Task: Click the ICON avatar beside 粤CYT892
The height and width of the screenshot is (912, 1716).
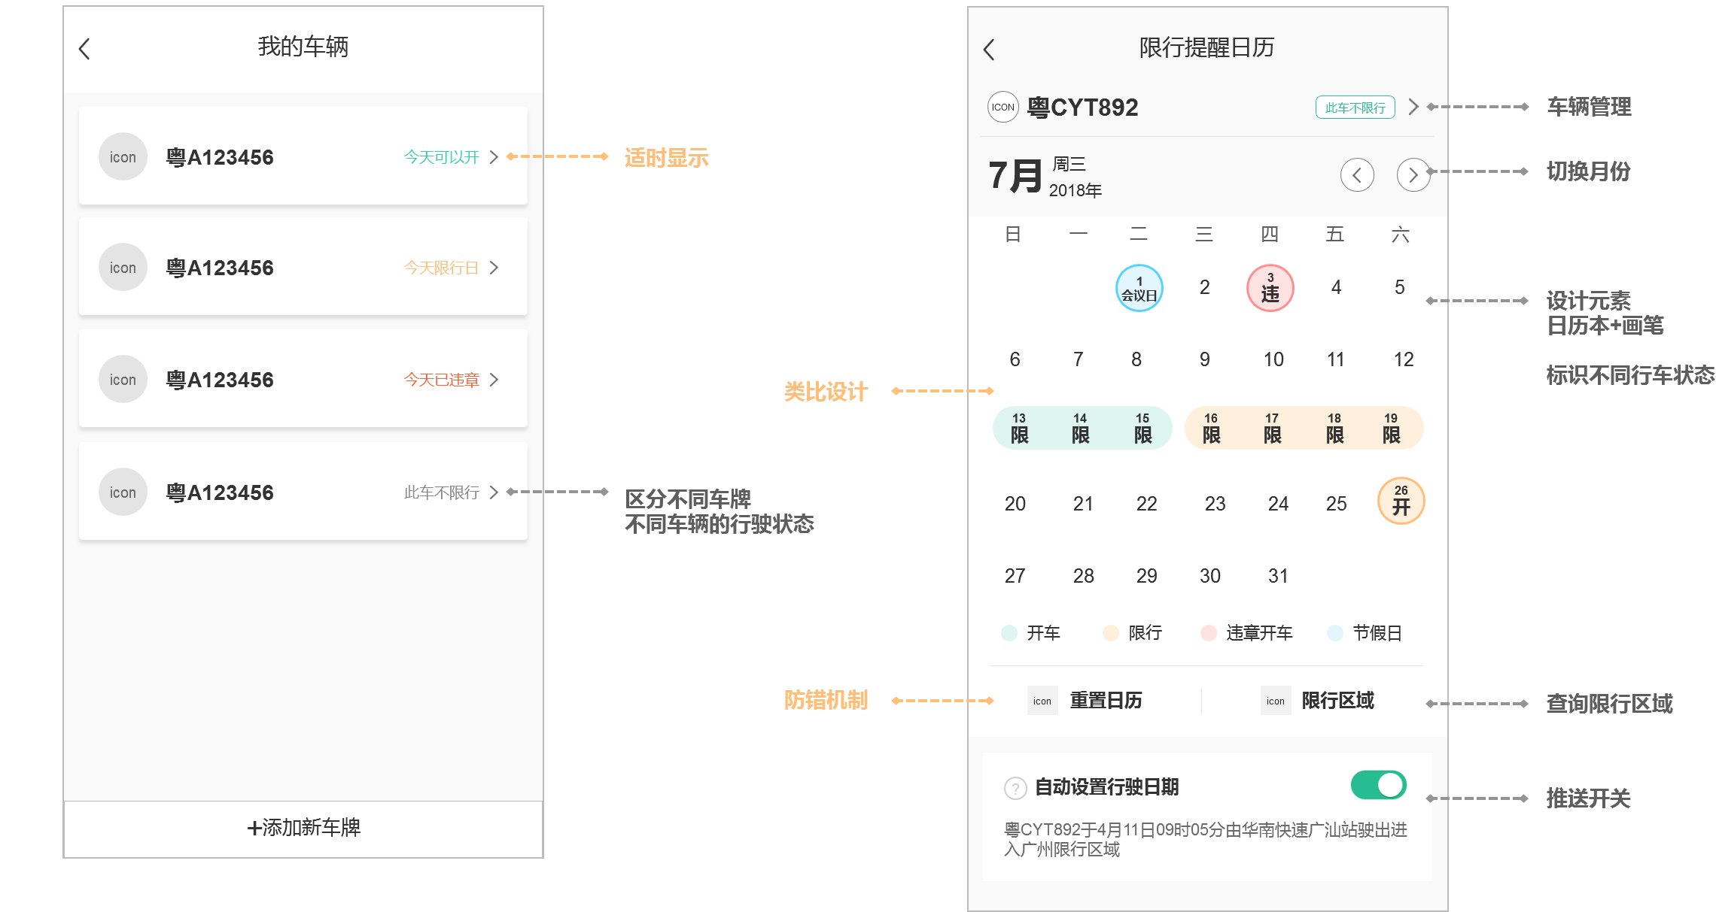Action: tap(1003, 108)
